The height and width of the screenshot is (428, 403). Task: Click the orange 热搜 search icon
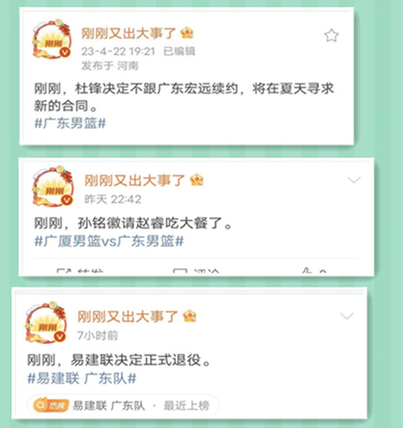click(x=50, y=405)
